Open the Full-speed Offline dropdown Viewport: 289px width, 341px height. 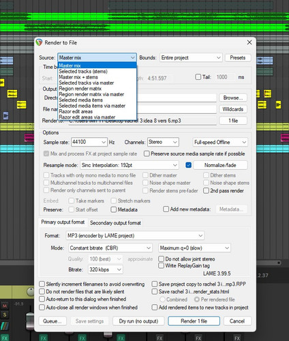[220, 142]
